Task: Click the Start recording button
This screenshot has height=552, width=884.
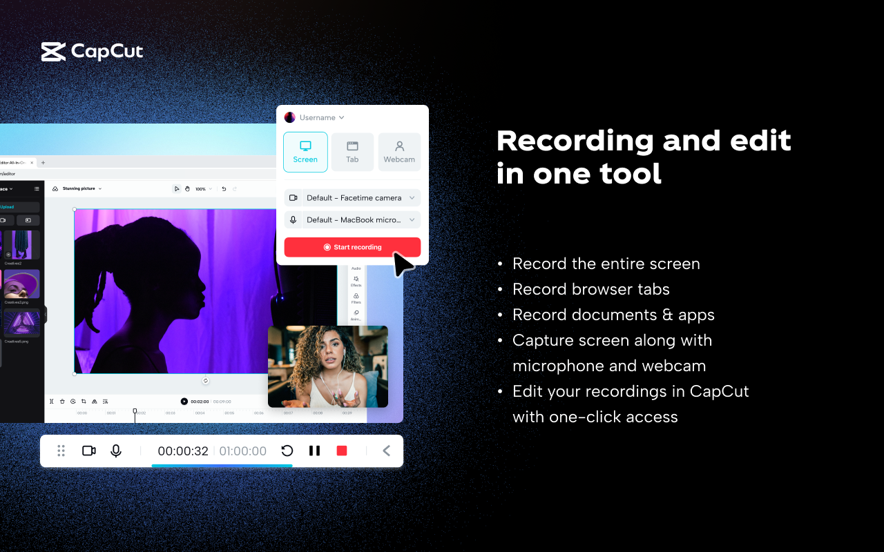Action: click(x=352, y=247)
